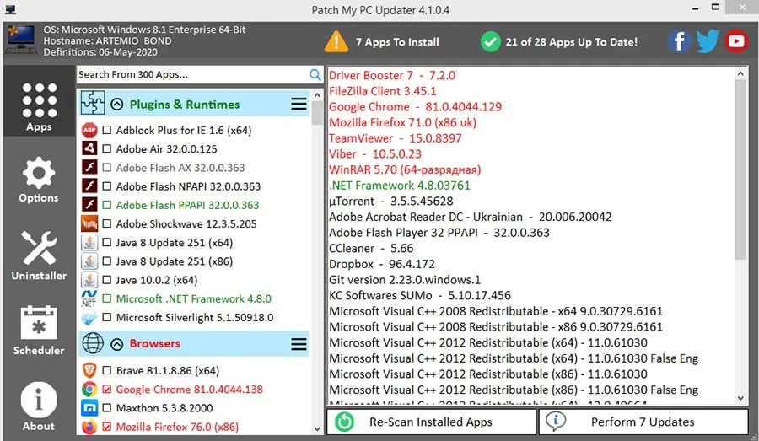Check the Brave 81.1.8.86 (x64) box
Viewport: 759px width, 441px height.
pyautogui.click(x=107, y=371)
